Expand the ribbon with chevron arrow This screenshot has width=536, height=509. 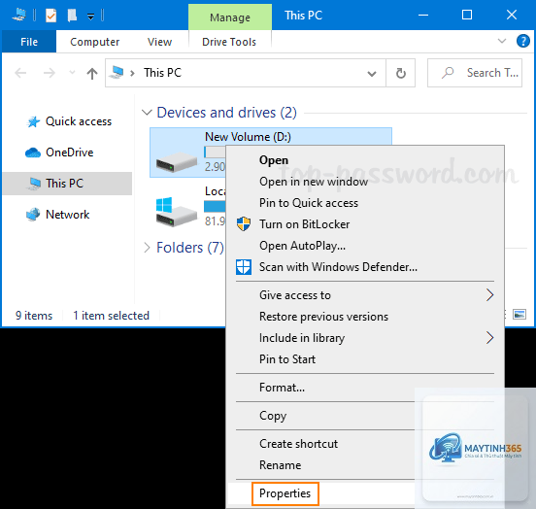pyautogui.click(x=502, y=42)
